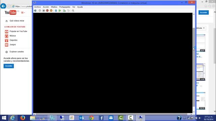Open the Ver menu
Viewport: 216px width, 121px height.
click(74, 7)
